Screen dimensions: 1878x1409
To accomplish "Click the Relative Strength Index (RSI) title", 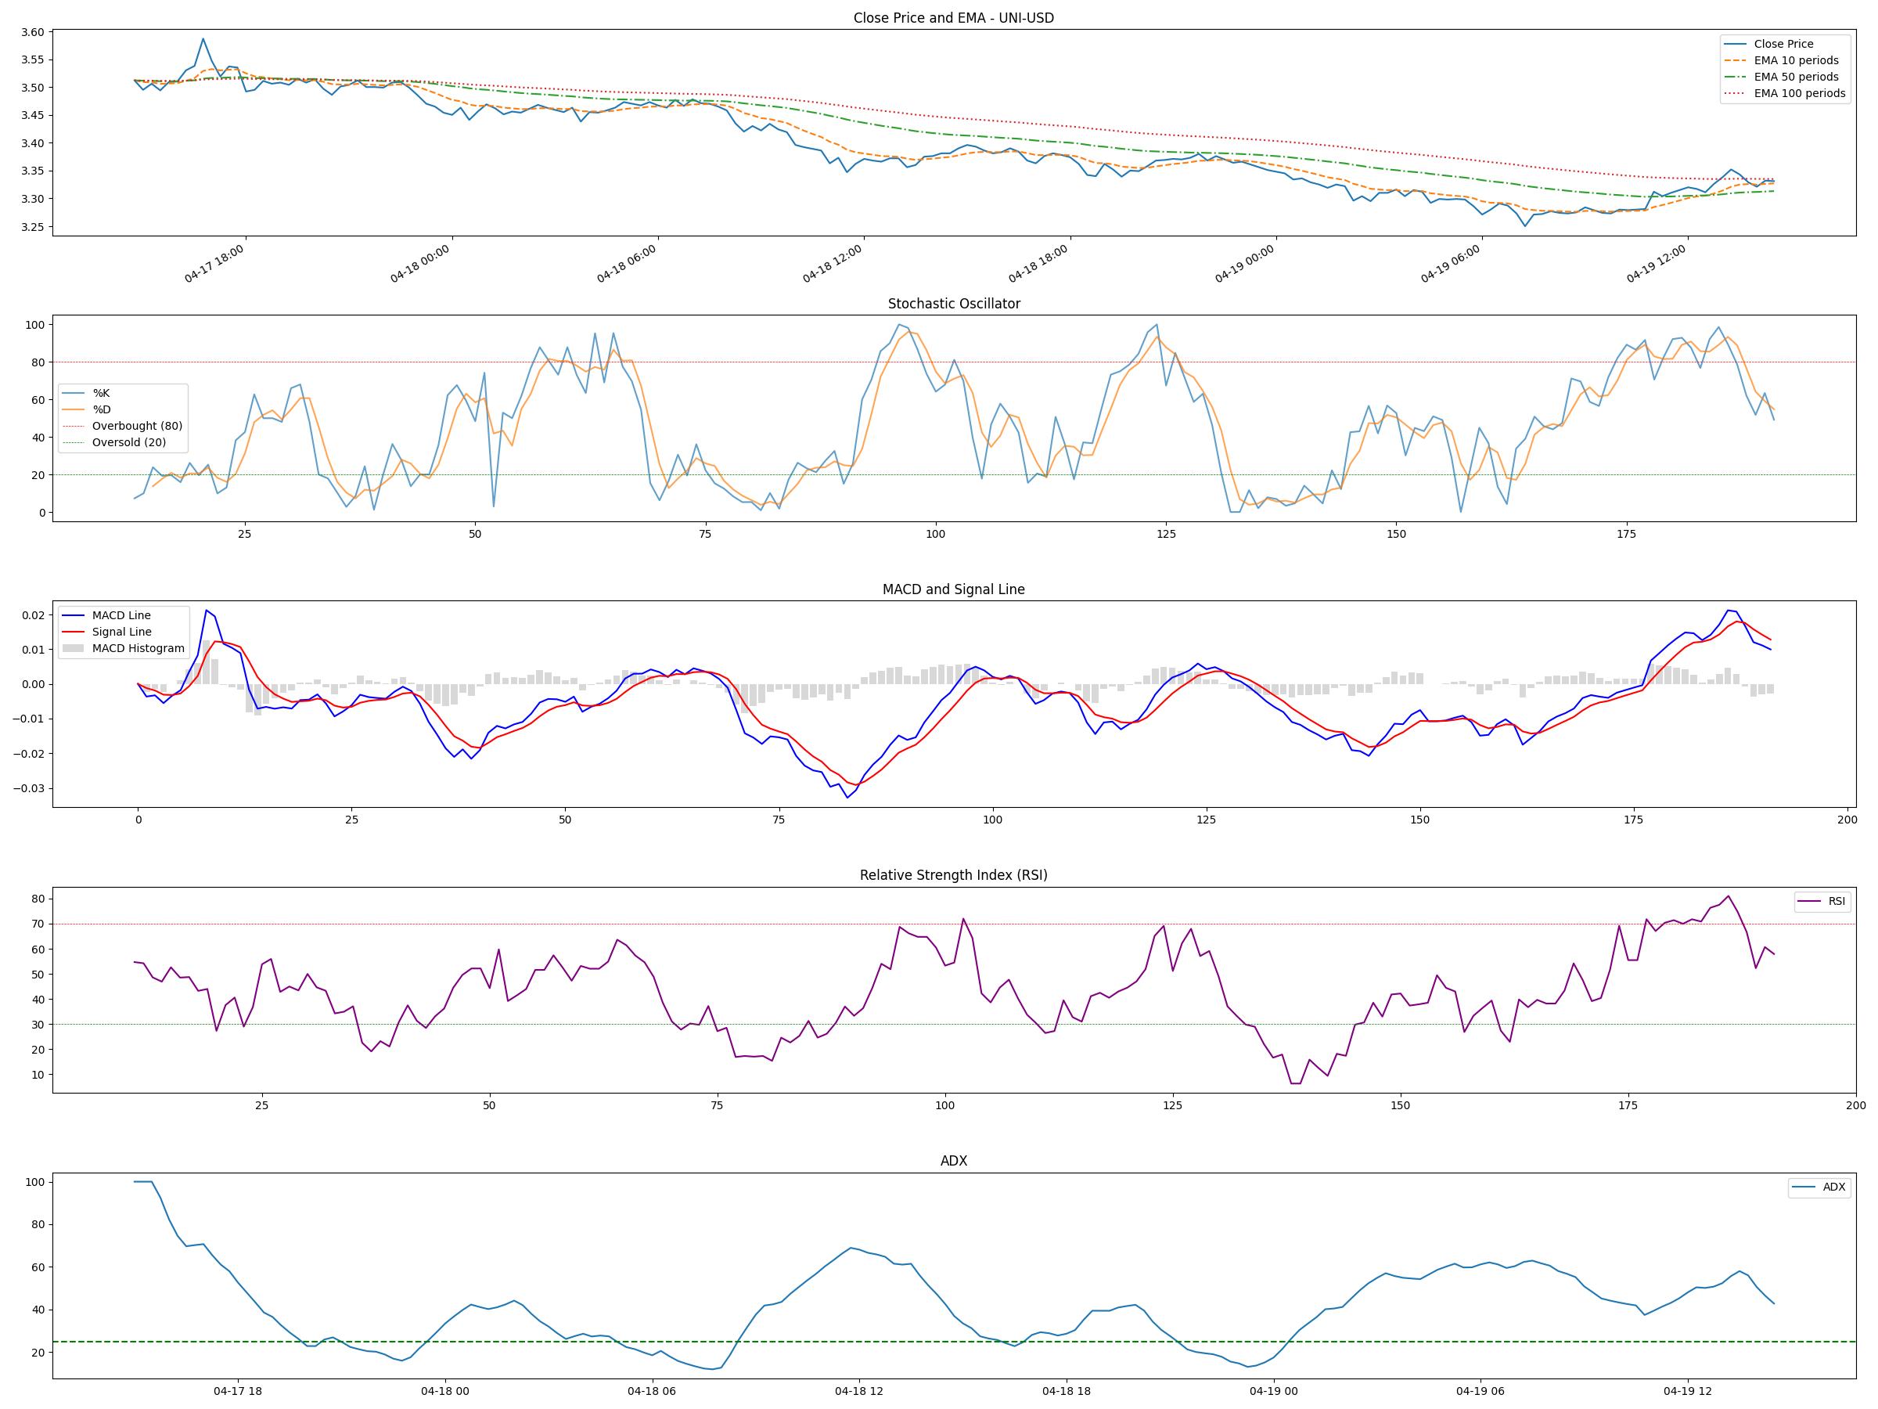I will click(x=953, y=876).
